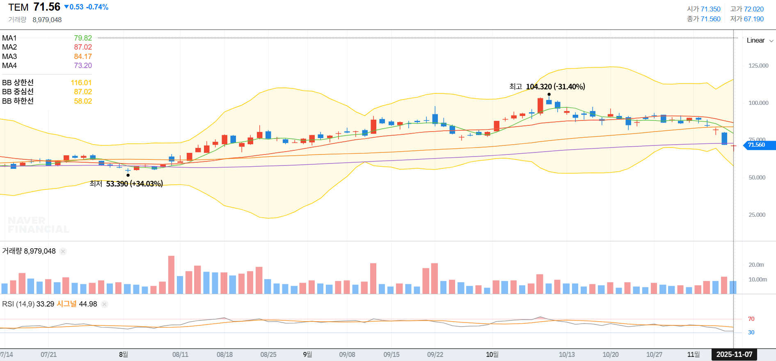Screen dimensions: 776x361
Task: Click the 최고 104.320 high marker label
Action: click(547, 86)
